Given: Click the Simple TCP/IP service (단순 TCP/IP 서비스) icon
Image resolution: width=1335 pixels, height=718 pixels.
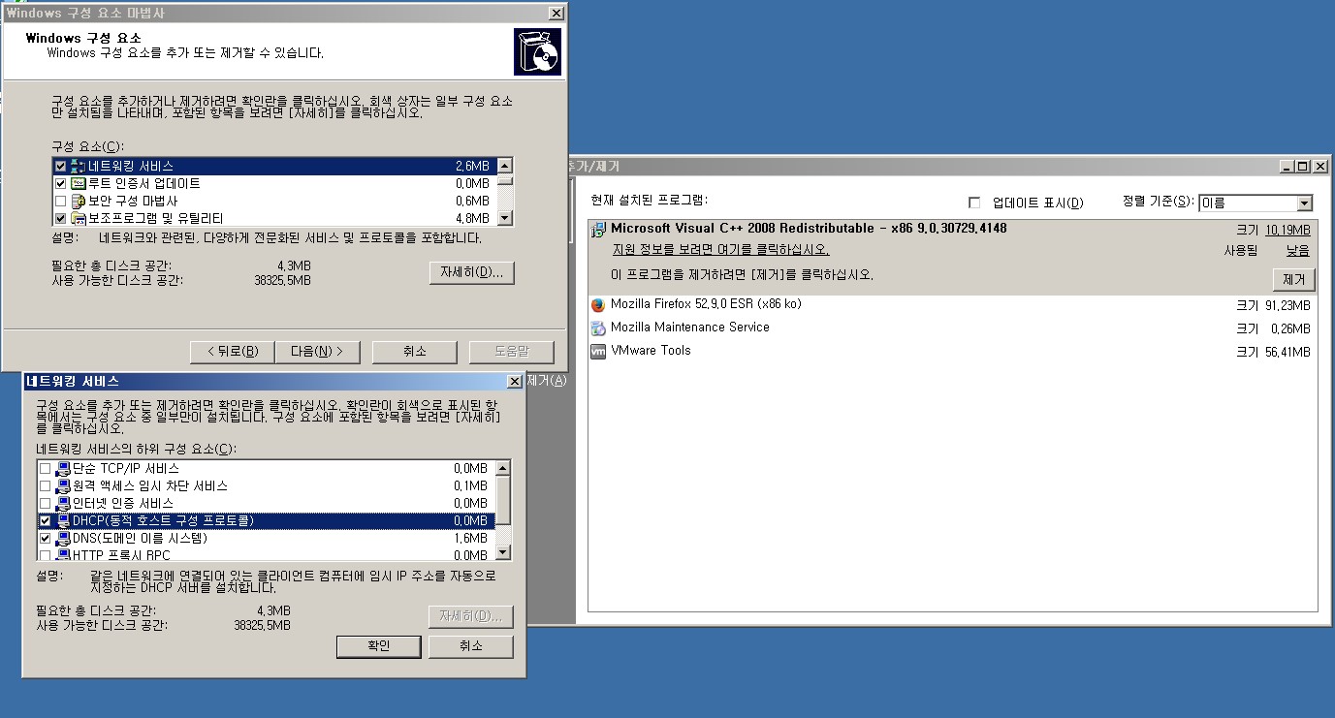Looking at the screenshot, I should coord(63,469).
